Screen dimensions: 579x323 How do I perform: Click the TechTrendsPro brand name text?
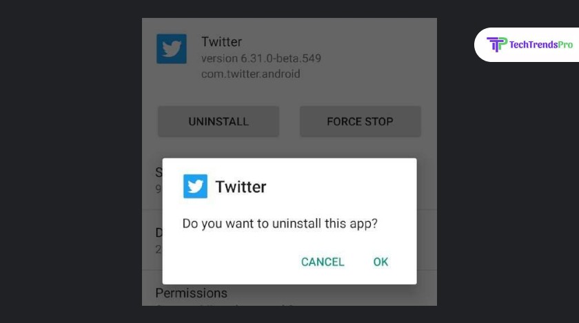tap(541, 45)
